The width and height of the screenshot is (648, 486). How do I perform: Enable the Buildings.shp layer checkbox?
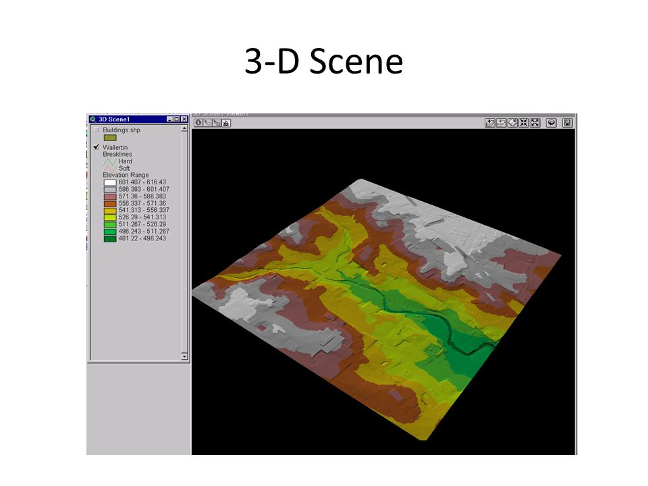point(97,130)
